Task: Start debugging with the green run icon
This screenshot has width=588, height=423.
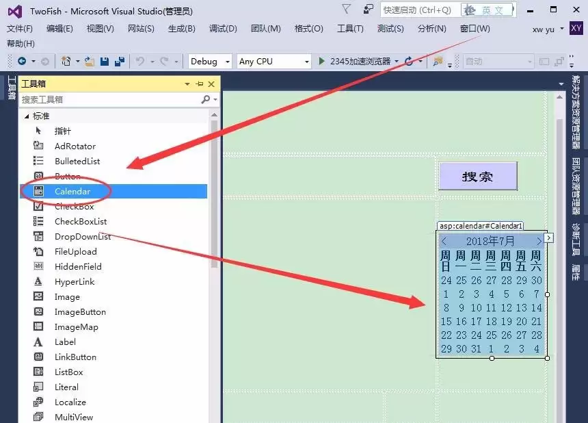Action: pyautogui.click(x=321, y=62)
